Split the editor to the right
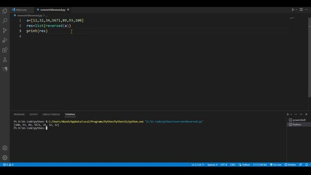This screenshot has height=175, width=311. click(301, 10)
